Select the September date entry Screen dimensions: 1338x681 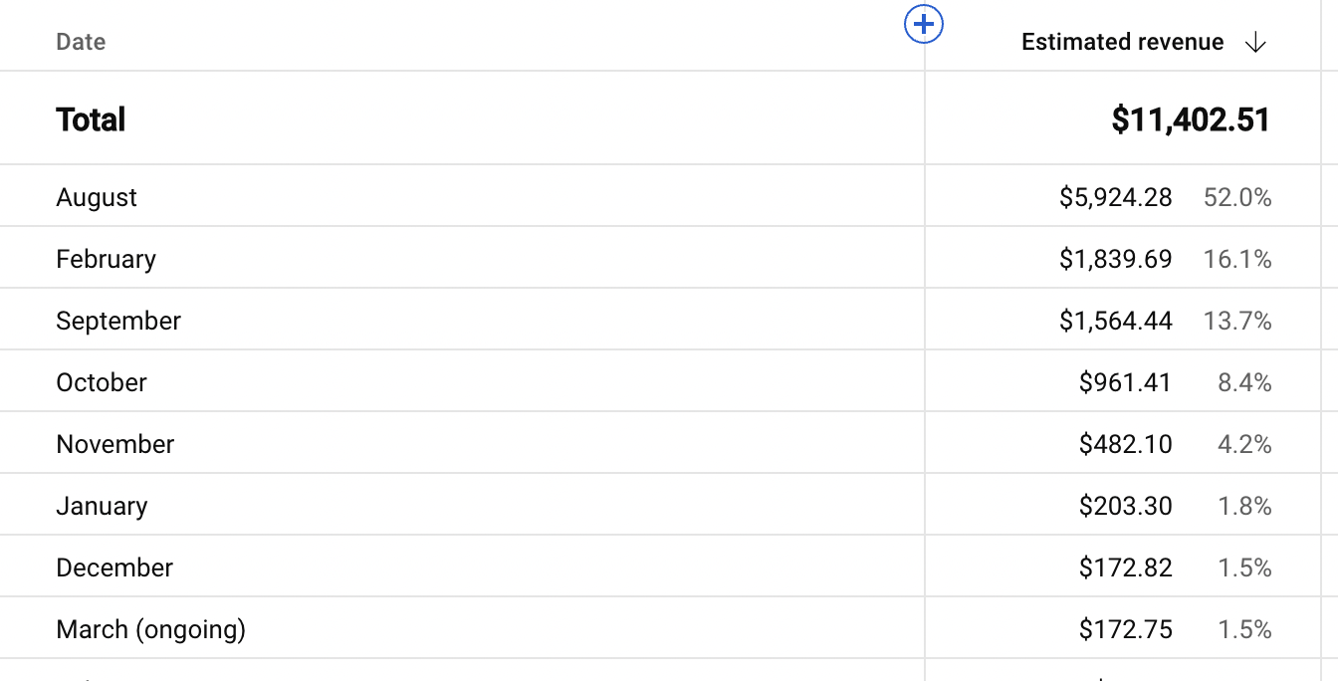tap(118, 321)
